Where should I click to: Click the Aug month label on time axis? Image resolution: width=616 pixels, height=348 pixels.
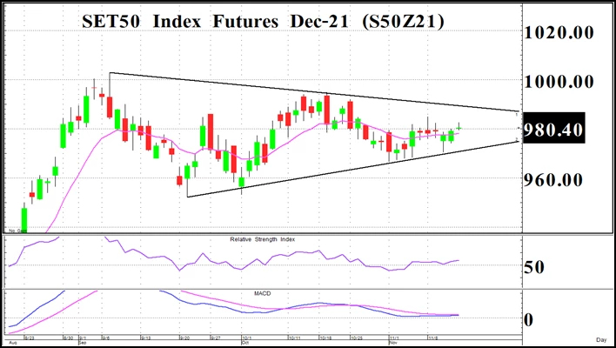(12, 343)
